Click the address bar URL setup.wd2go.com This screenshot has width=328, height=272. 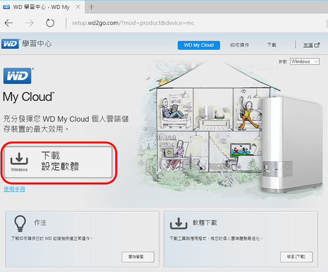(133, 23)
